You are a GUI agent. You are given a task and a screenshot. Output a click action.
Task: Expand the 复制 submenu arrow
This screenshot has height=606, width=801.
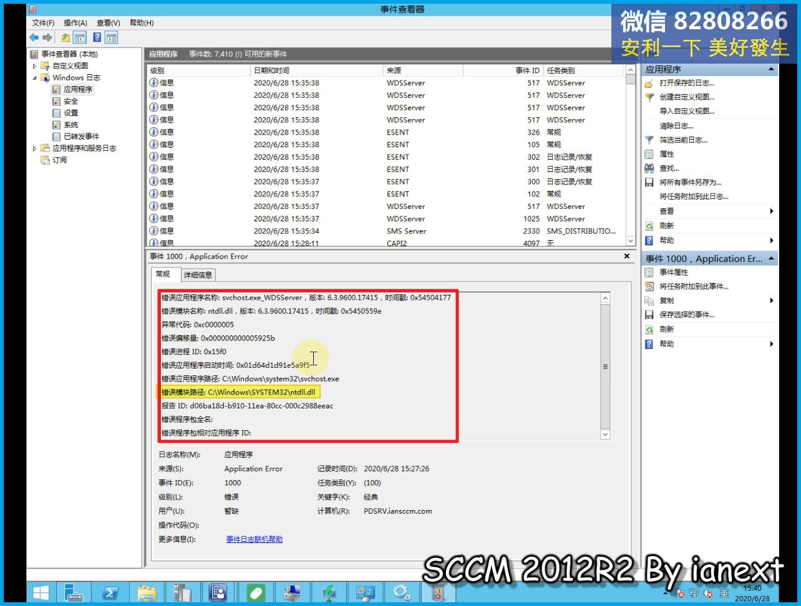click(772, 301)
